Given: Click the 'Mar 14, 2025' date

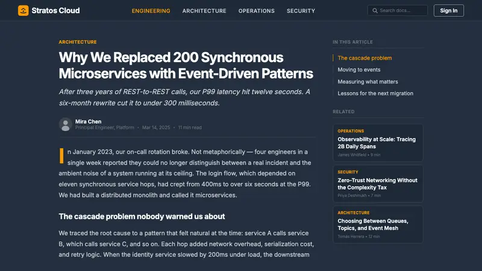Looking at the screenshot, I should click(x=156, y=128).
